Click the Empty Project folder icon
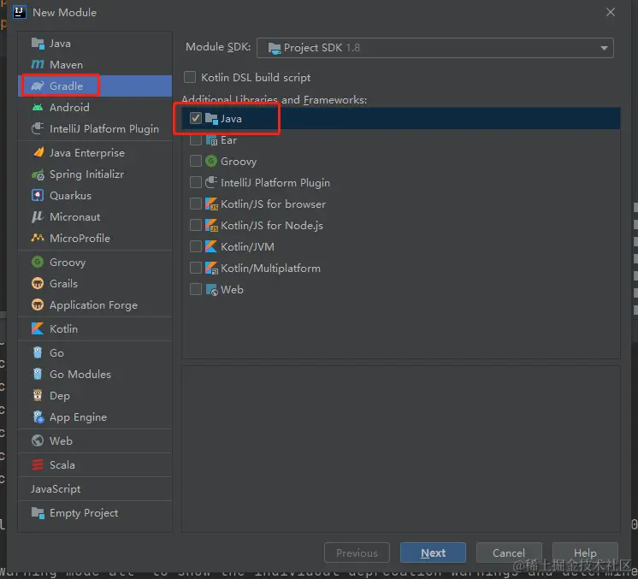Screen dimensions: 638x579 click(38, 512)
